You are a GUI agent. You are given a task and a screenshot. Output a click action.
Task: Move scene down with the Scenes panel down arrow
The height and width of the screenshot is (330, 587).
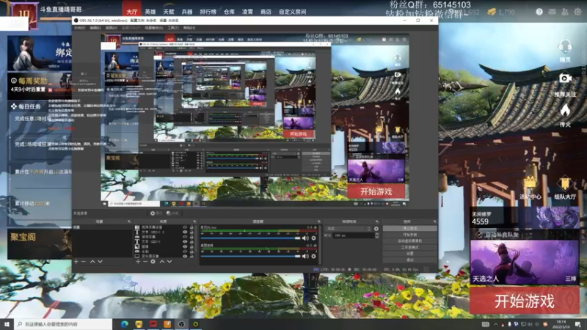[100, 262]
